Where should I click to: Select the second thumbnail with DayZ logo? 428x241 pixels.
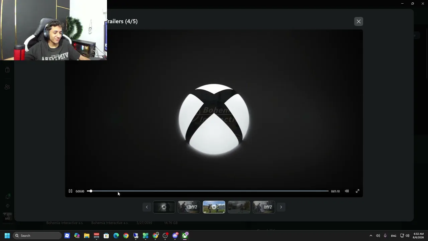coord(189,207)
